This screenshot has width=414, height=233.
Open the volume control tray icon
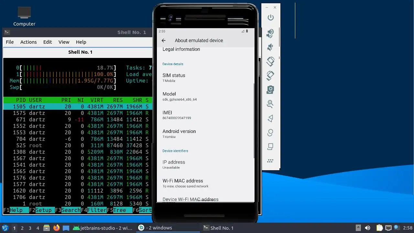click(x=367, y=228)
